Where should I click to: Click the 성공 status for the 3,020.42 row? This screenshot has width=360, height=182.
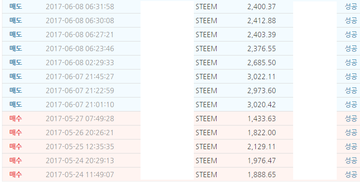[351, 105]
